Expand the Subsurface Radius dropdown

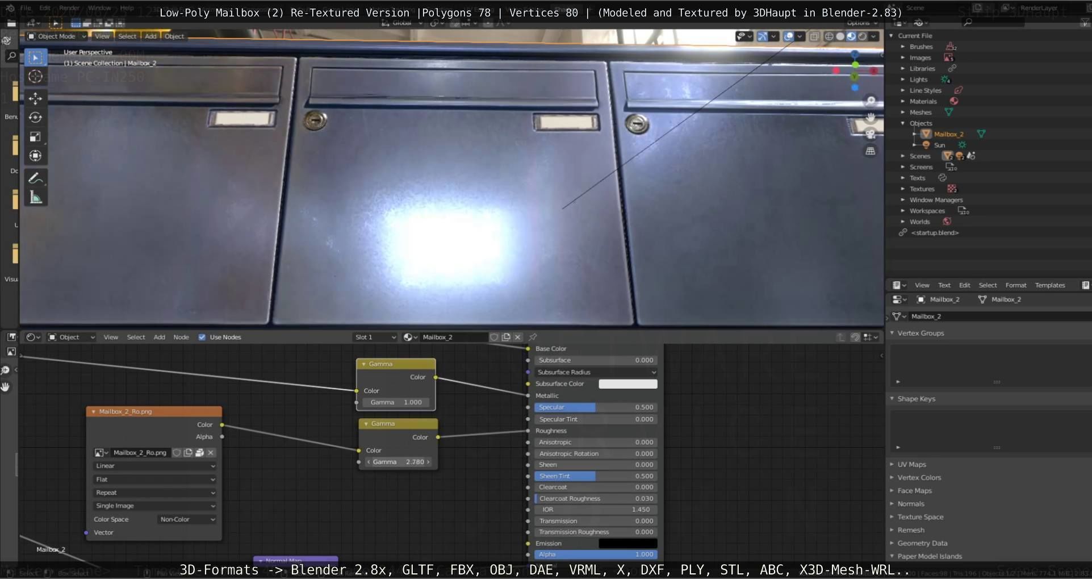pos(596,372)
